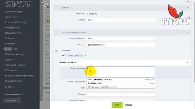
Task: Click the avivi logo in sidebar
Action: (x=18, y=4)
